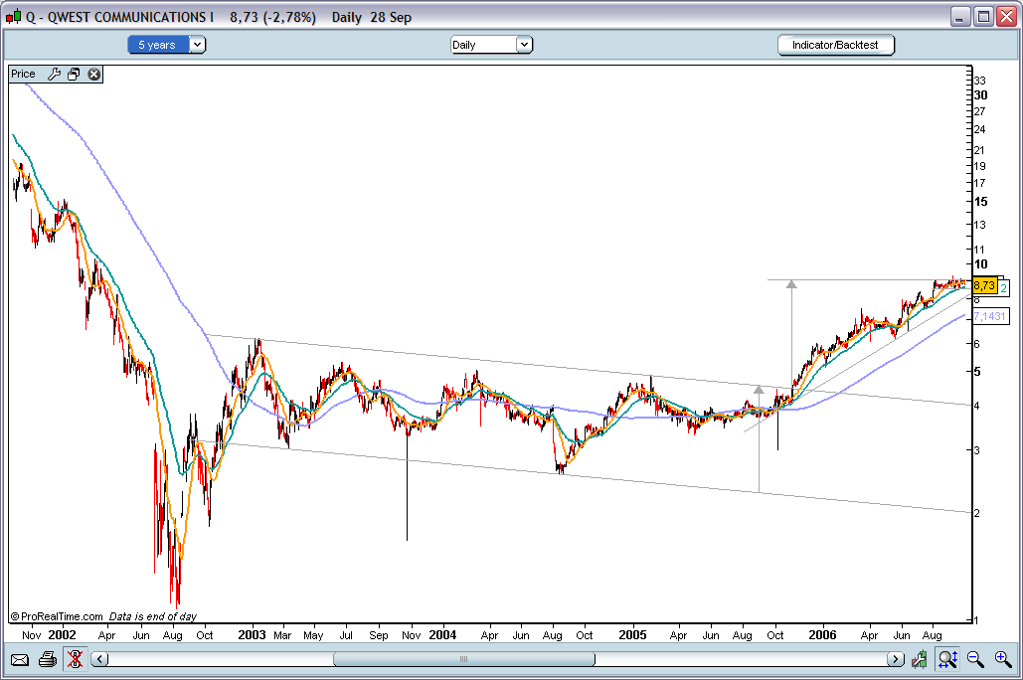Click the Daily timeframe field
The image size is (1023, 680).
coord(484,45)
